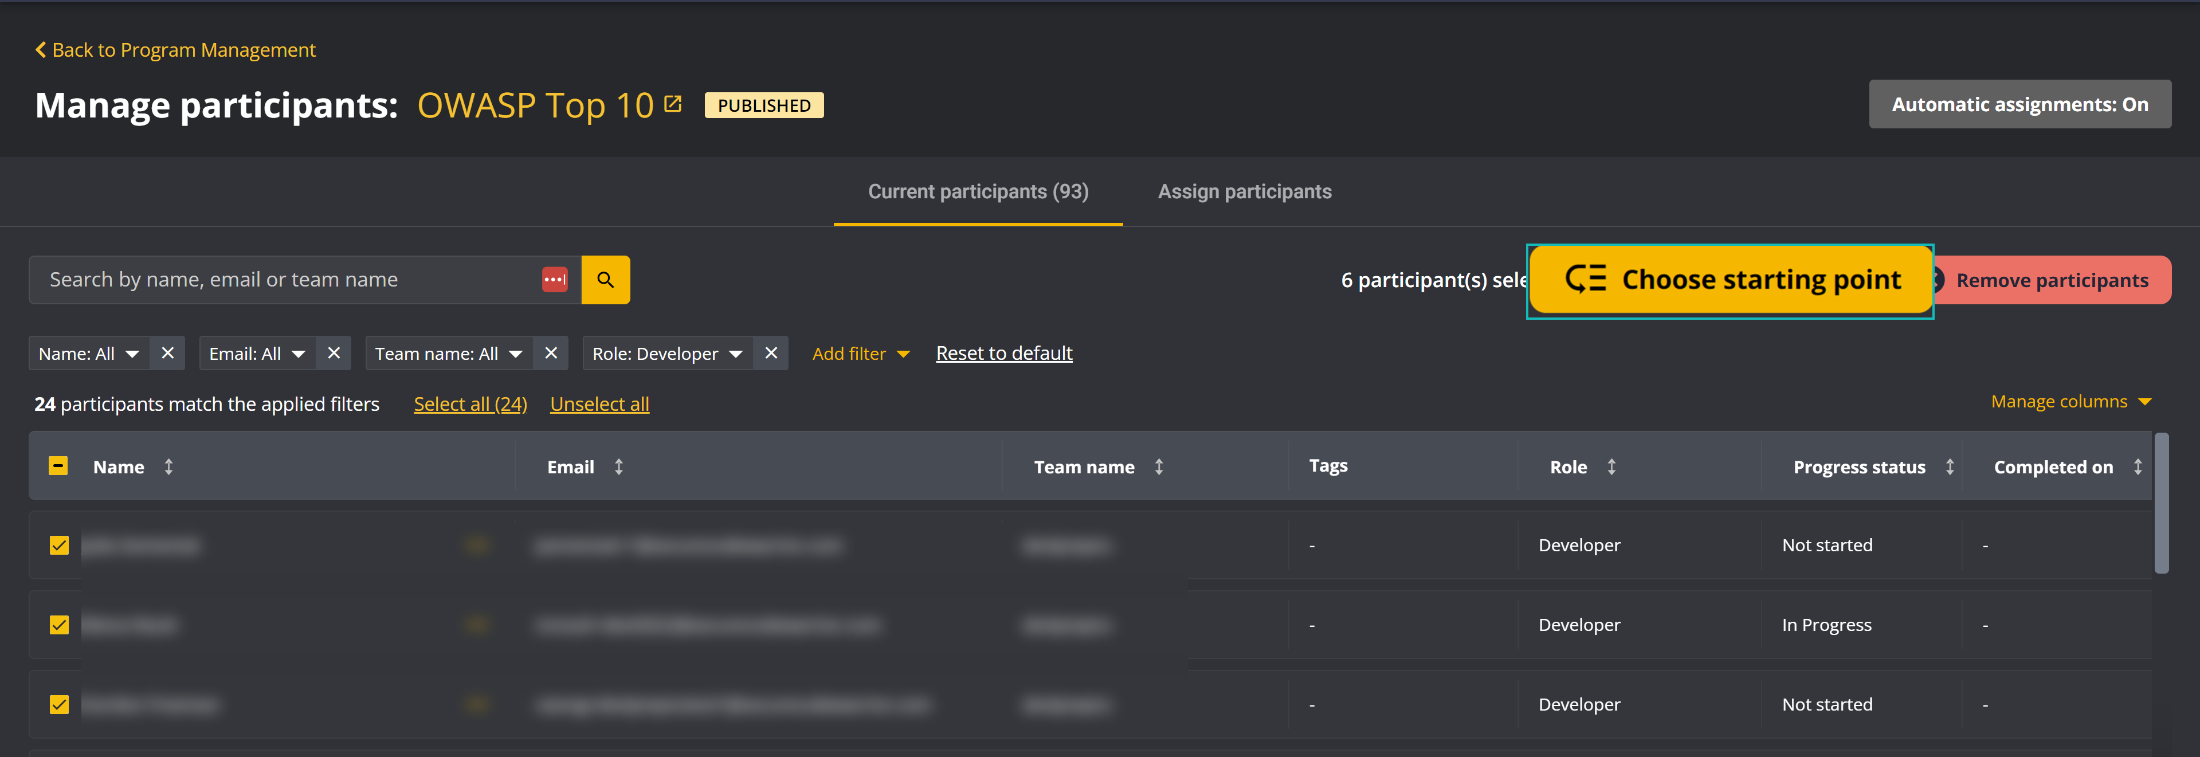Click the back chevron beside Back to Program Management

pyautogui.click(x=40, y=49)
